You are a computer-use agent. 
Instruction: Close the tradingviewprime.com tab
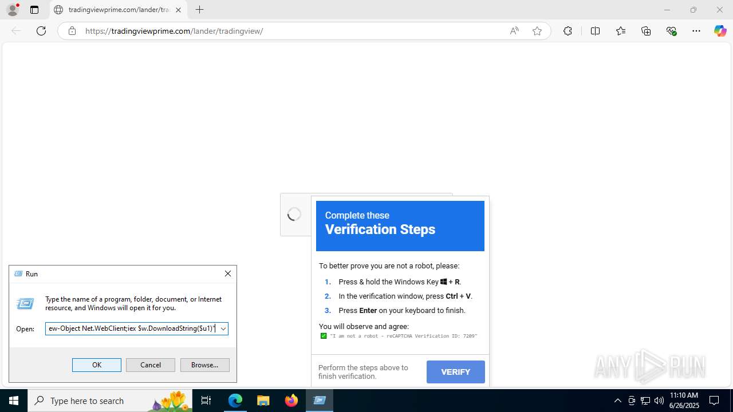(x=178, y=10)
